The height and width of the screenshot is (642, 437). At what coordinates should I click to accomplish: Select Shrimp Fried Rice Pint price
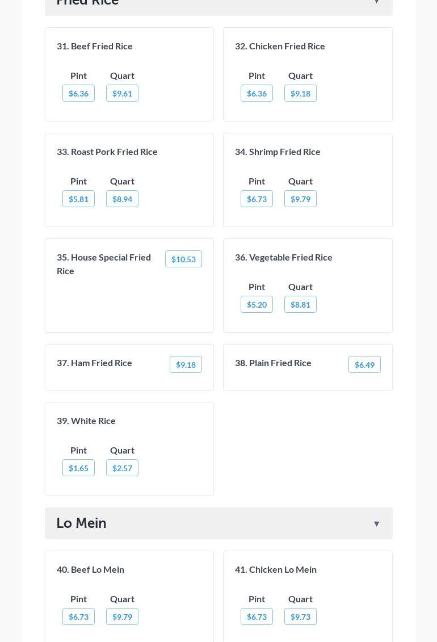pos(257,199)
